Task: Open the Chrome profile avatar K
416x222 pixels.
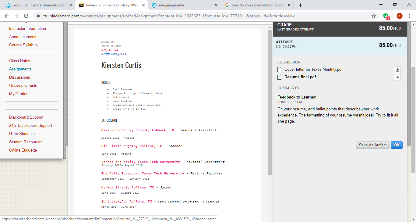Action: pos(399,16)
